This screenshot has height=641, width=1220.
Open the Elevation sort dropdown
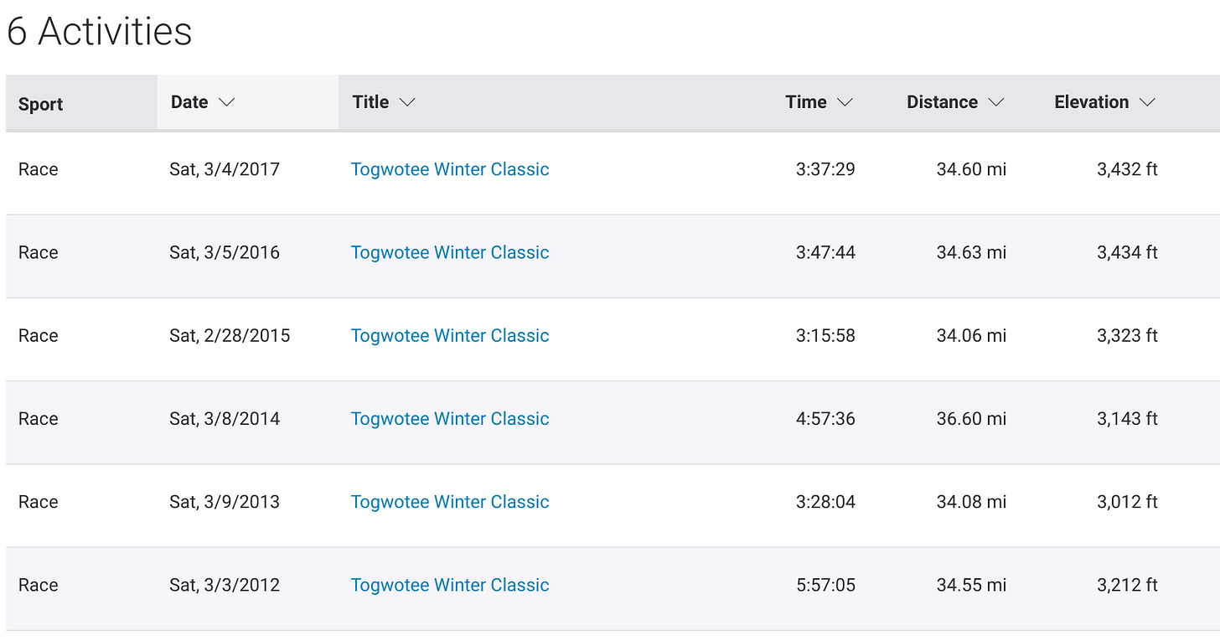pos(1148,102)
